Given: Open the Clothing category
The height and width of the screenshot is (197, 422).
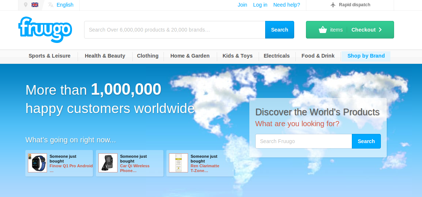Looking at the screenshot, I should [148, 56].
